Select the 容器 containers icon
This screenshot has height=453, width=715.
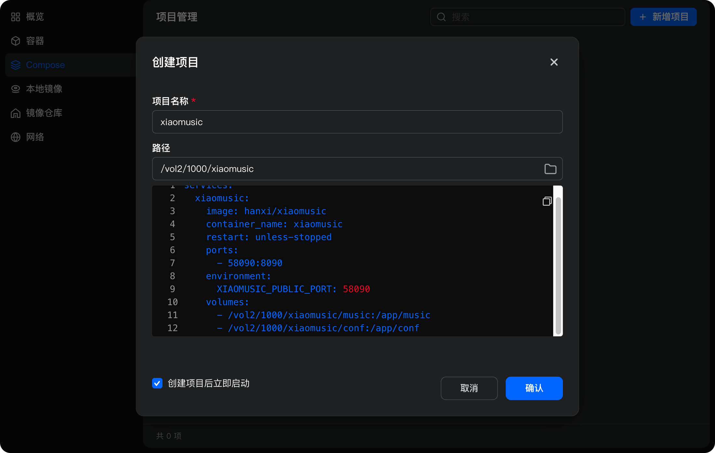(x=15, y=41)
